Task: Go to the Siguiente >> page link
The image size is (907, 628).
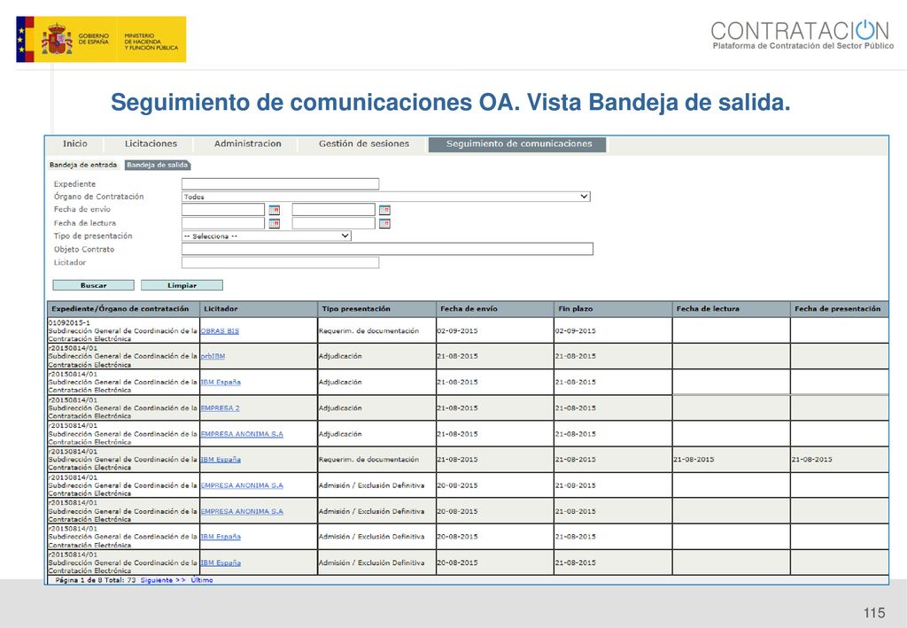Action: [163, 580]
